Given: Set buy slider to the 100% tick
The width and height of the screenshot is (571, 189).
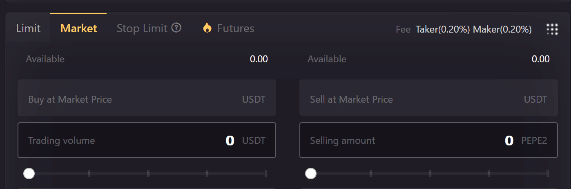Looking at the screenshot, I should 266,174.
